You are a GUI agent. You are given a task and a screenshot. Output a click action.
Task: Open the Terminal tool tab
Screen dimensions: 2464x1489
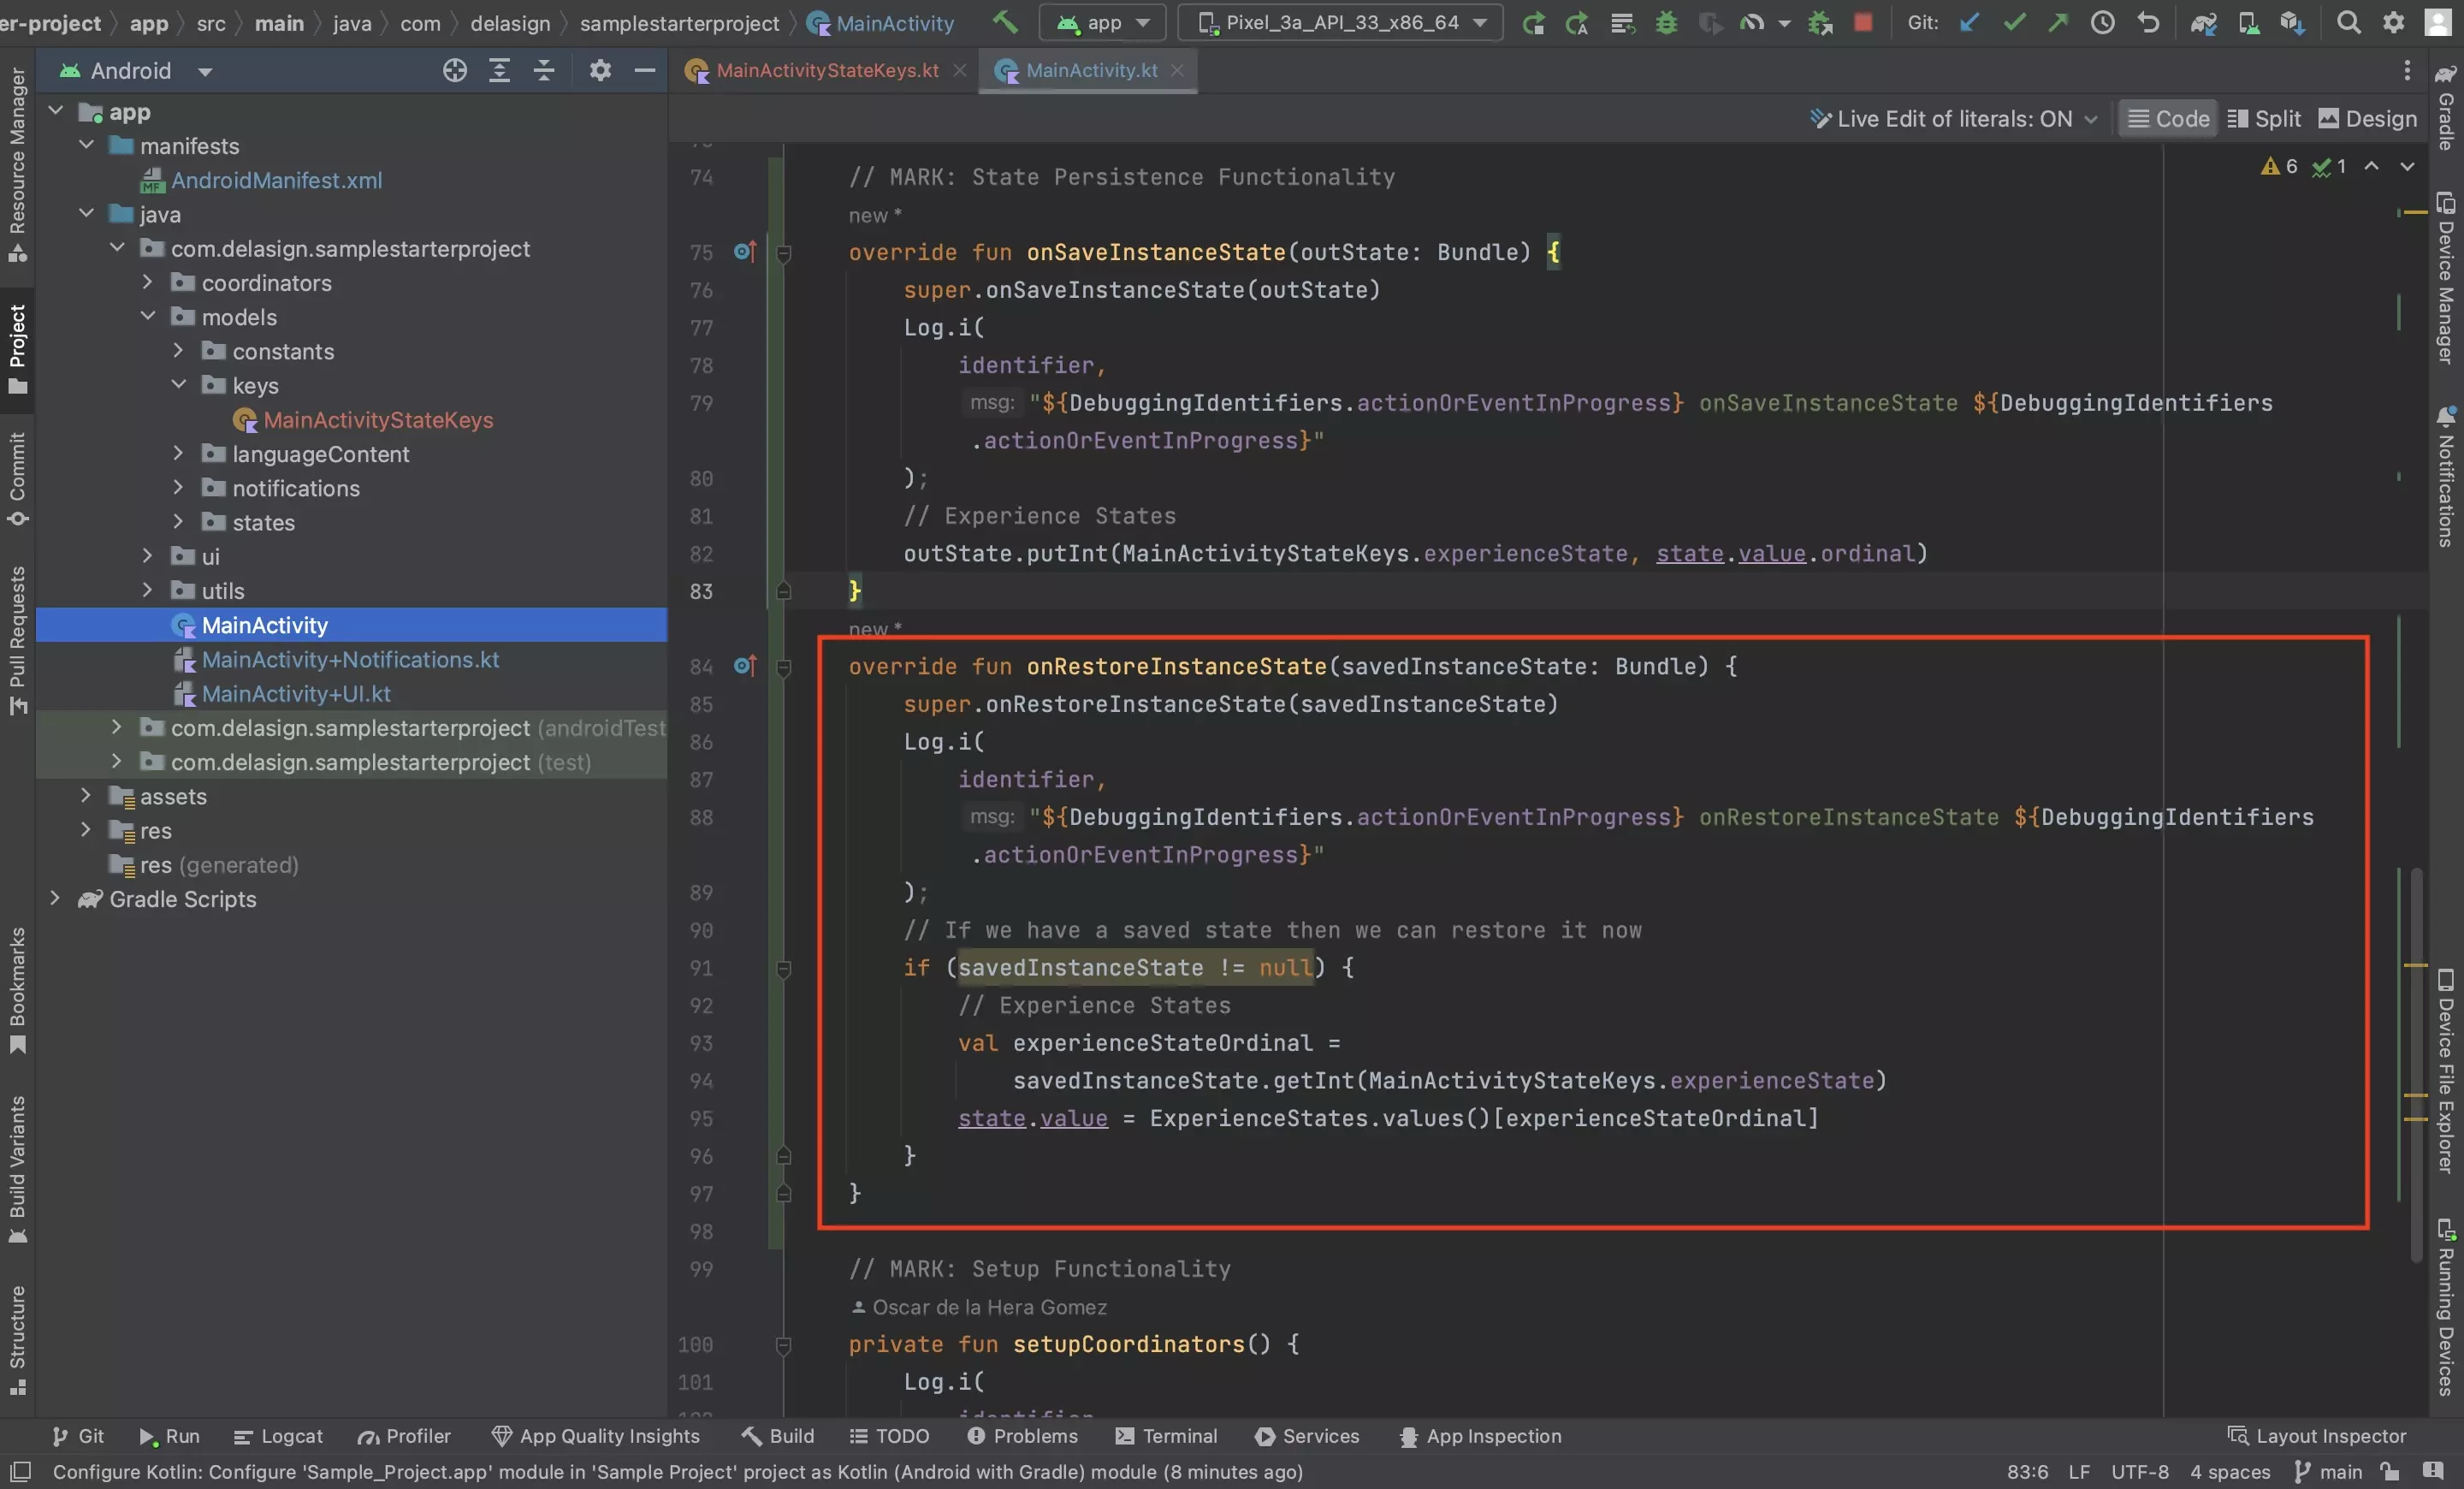[1166, 1436]
